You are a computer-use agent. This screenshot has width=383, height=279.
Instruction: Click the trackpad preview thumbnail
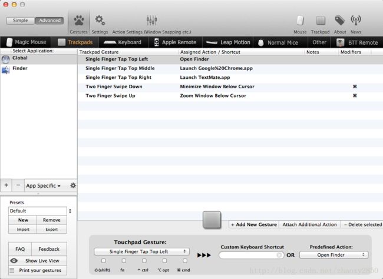coord(212,220)
